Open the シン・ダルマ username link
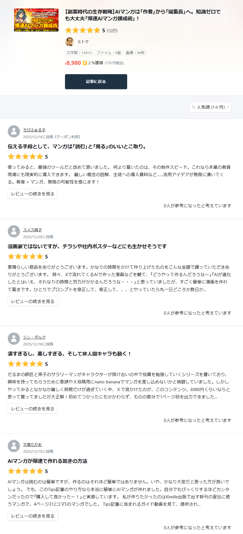243x534 pixels. [34, 337]
